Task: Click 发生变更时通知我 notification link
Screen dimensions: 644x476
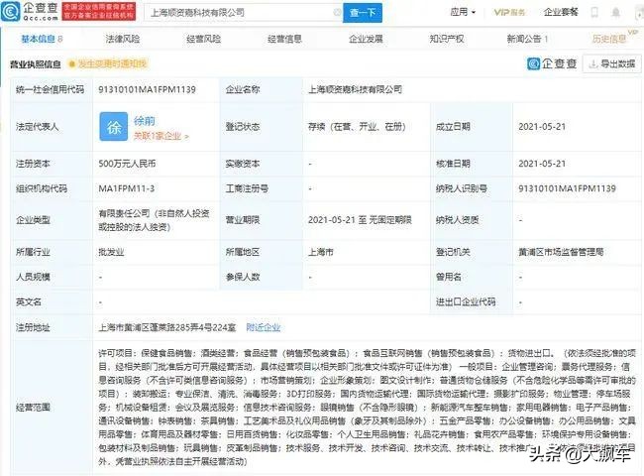Action: 108,63
